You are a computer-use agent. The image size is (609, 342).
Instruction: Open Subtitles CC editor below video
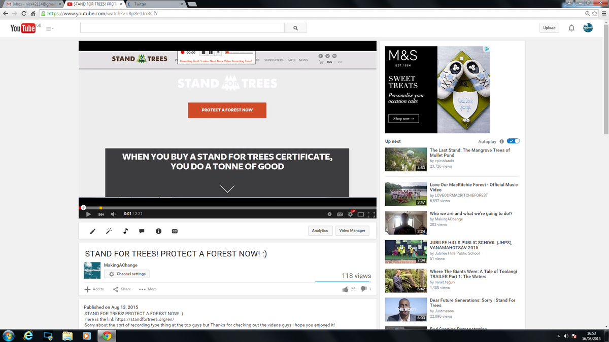click(175, 231)
